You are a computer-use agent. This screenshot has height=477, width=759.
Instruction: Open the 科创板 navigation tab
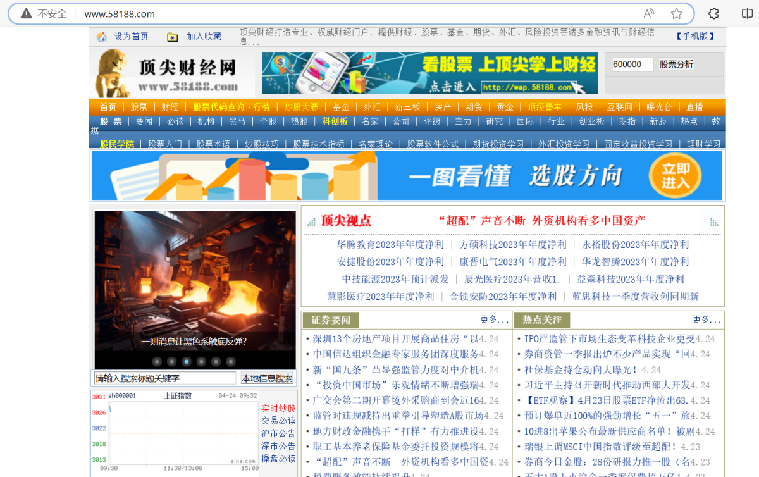(x=335, y=121)
